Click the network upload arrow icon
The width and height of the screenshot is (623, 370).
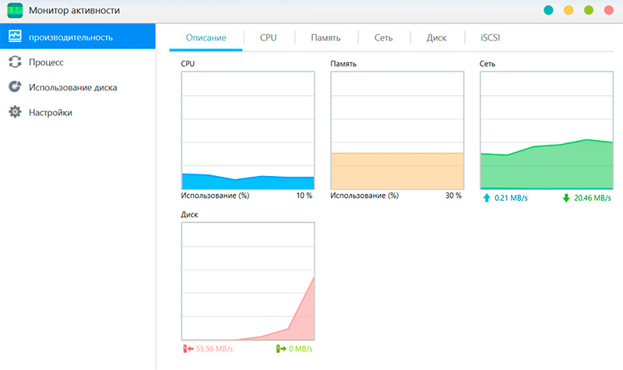487,198
